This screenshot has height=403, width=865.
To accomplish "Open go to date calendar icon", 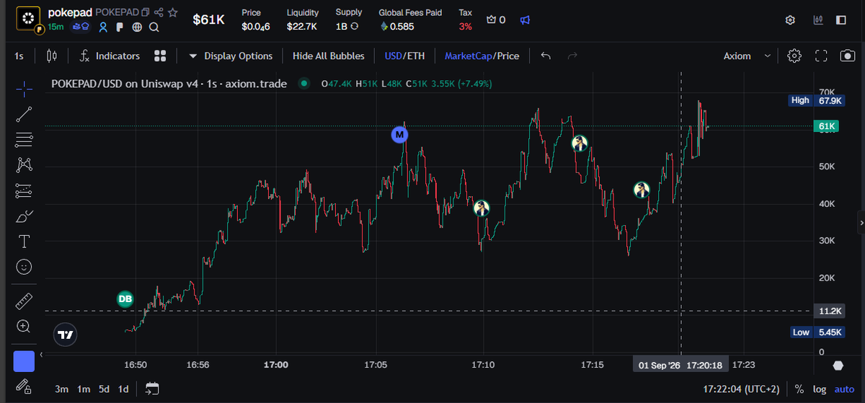I will point(152,389).
